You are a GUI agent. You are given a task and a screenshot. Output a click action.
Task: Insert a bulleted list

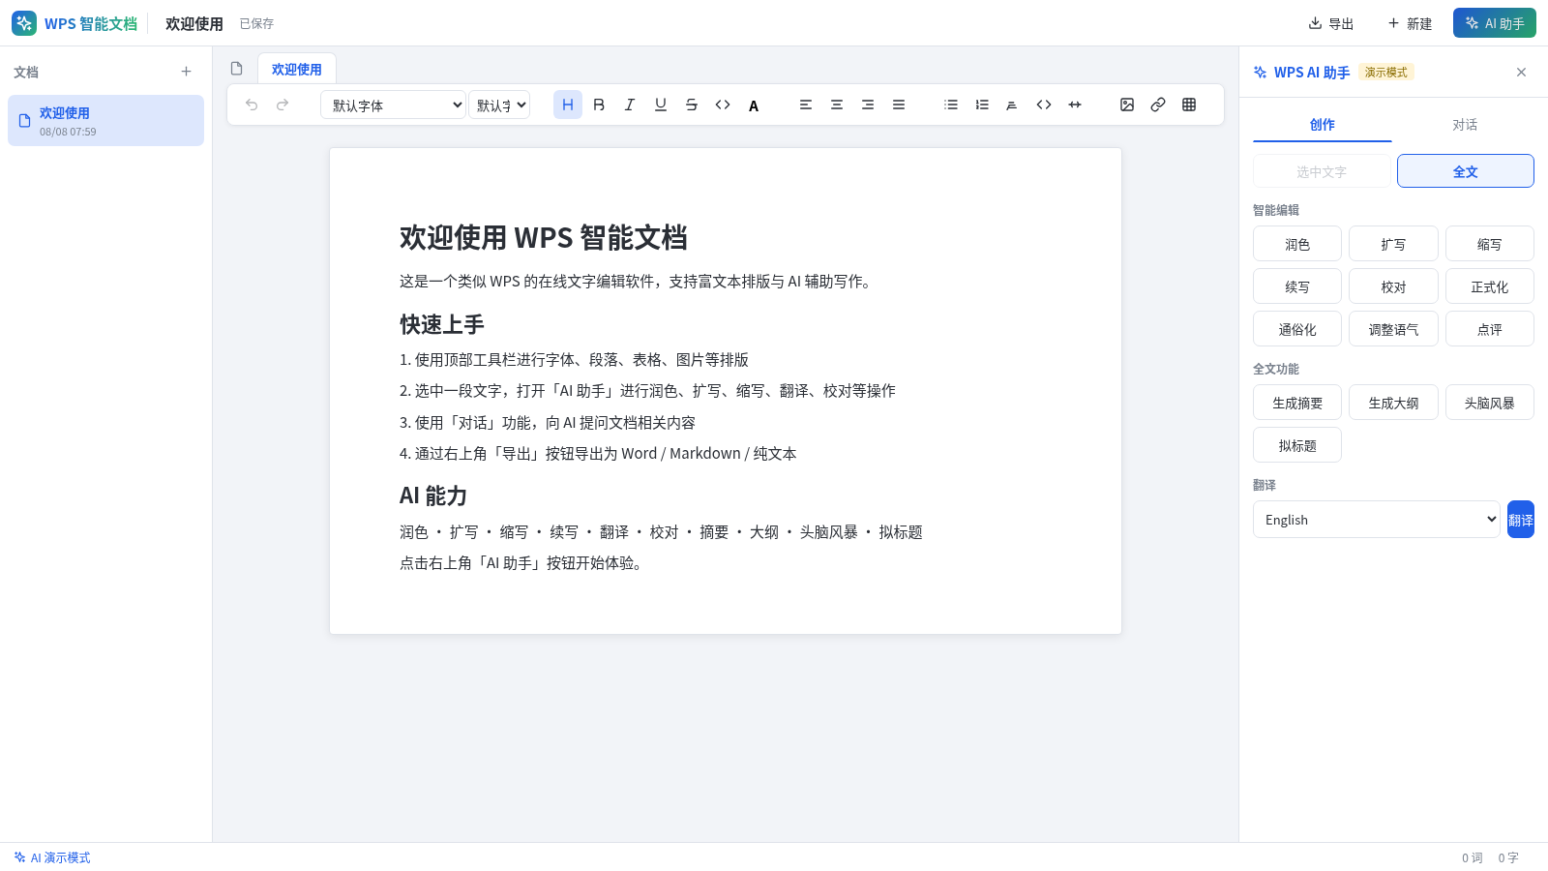click(x=951, y=105)
